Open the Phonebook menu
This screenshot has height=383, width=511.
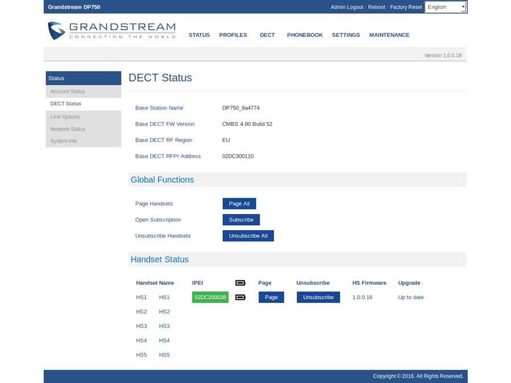pos(304,35)
